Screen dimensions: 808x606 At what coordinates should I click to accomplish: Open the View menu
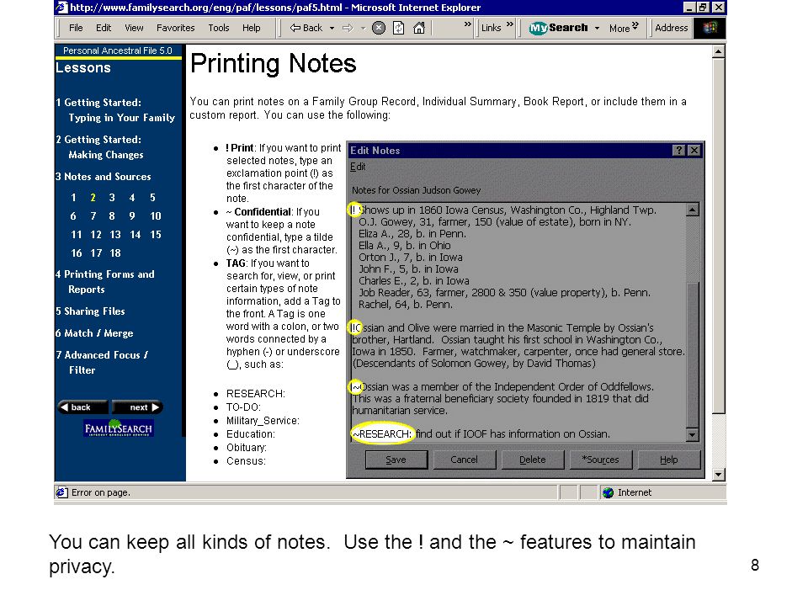pyautogui.click(x=134, y=28)
